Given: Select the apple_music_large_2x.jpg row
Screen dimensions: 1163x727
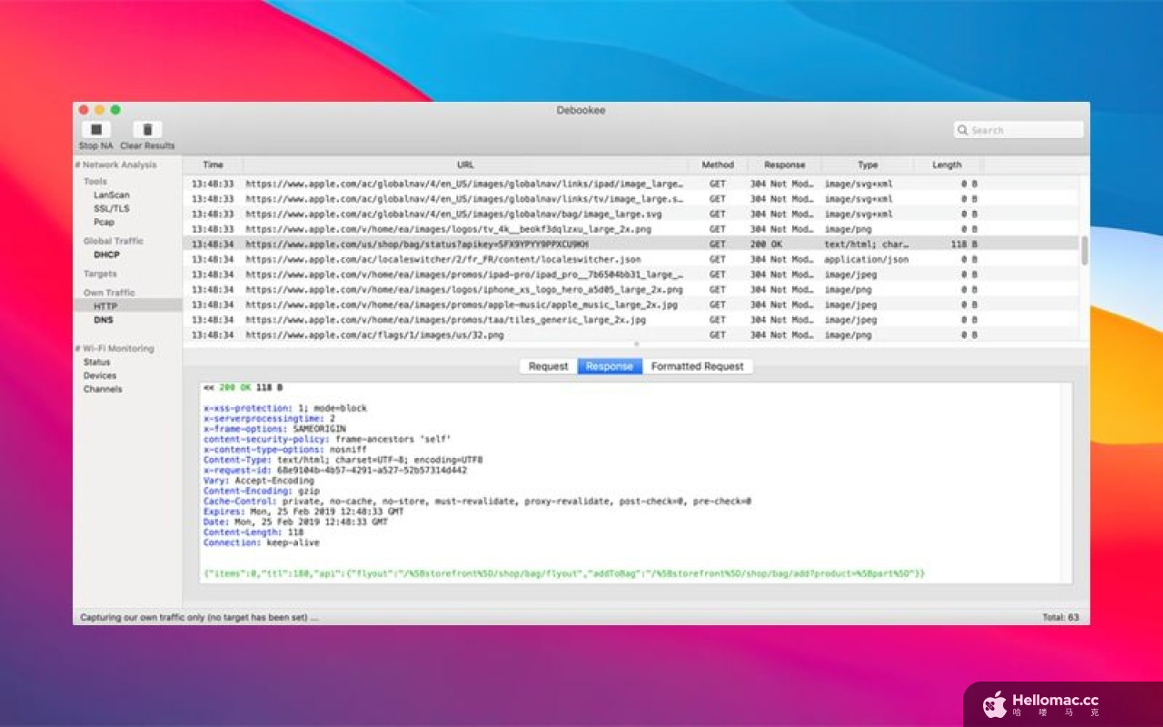Looking at the screenshot, I should tap(631, 304).
